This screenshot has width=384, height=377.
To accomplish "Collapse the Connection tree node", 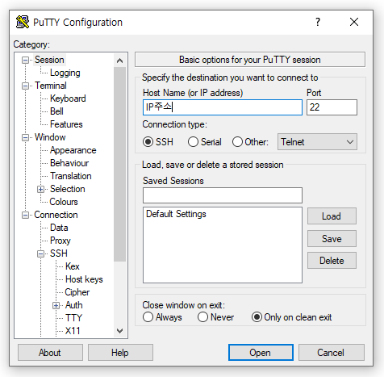I will pos(25,215).
